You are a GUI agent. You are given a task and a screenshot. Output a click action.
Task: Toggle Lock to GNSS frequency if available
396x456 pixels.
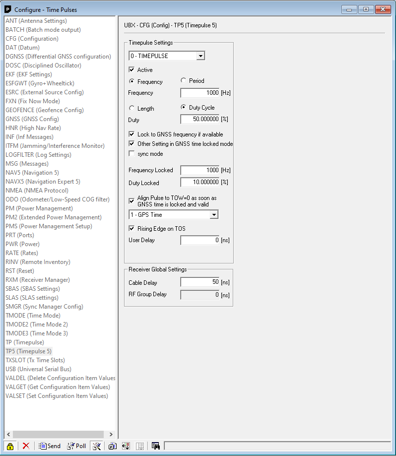pyautogui.click(x=132, y=134)
